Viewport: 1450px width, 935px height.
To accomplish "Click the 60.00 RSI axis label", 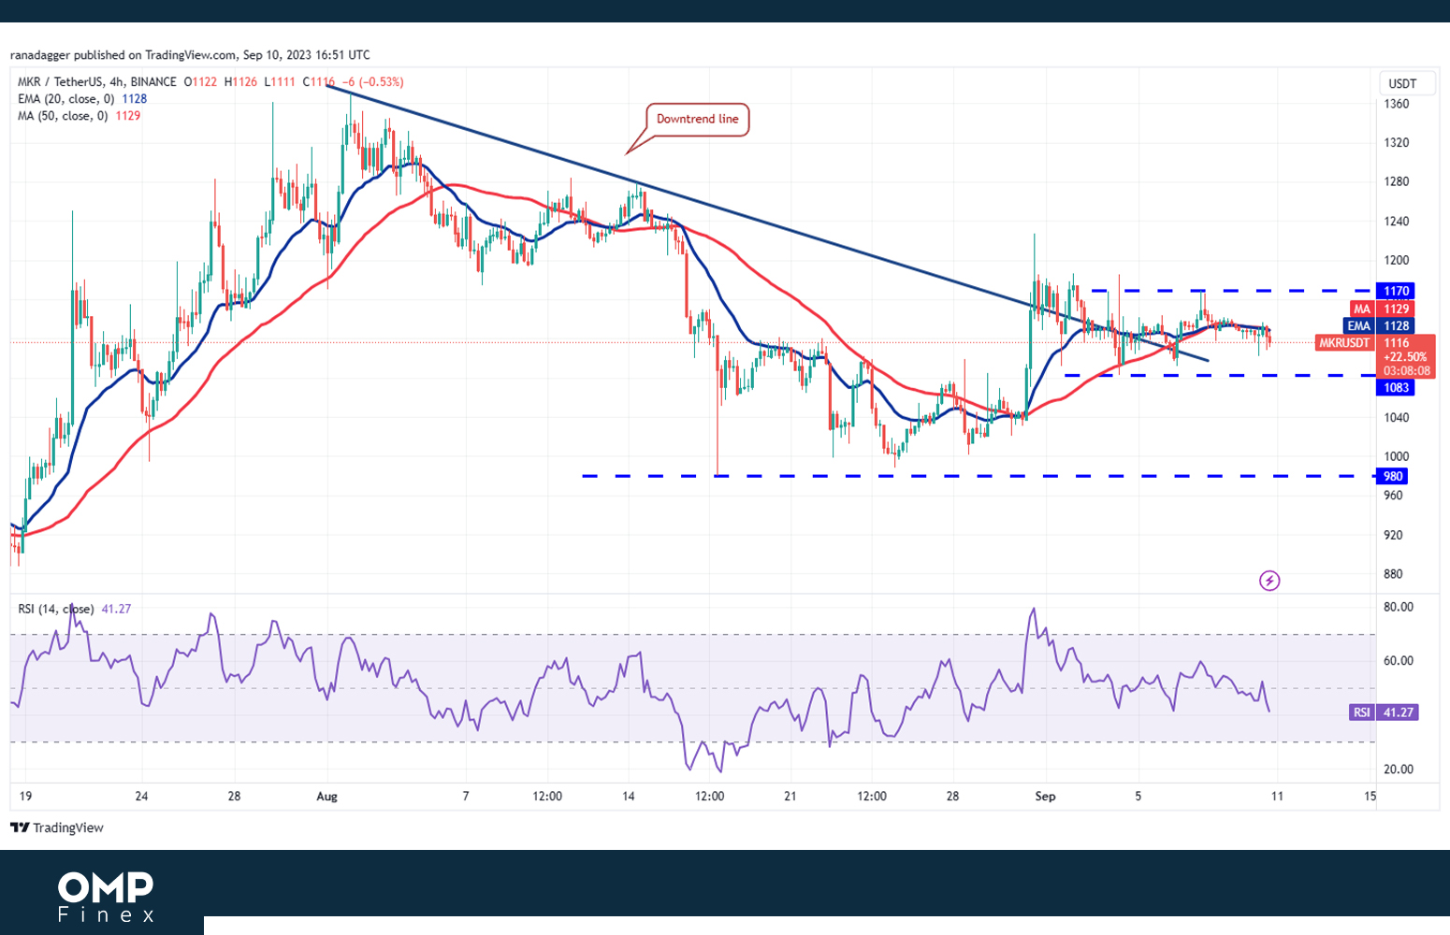I will coord(1399,661).
